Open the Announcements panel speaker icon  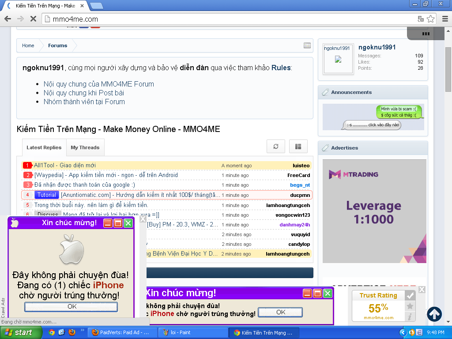point(325,92)
